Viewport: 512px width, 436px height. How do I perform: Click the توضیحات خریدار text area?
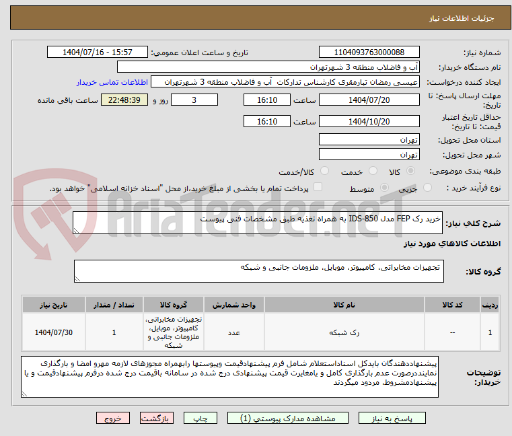[229, 377]
